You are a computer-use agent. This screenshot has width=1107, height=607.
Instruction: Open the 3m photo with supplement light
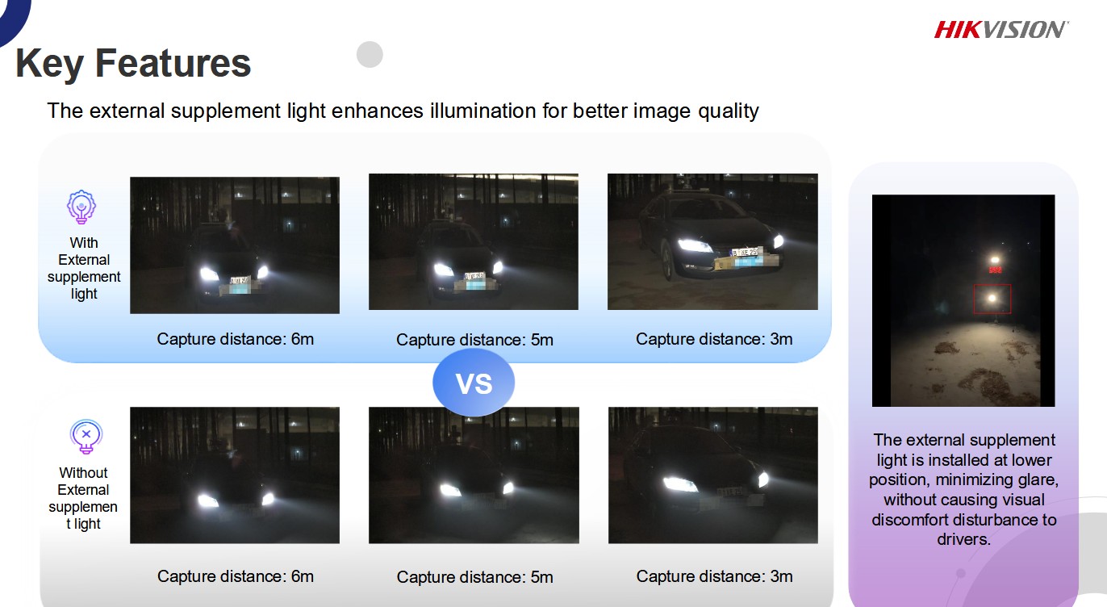(x=712, y=241)
